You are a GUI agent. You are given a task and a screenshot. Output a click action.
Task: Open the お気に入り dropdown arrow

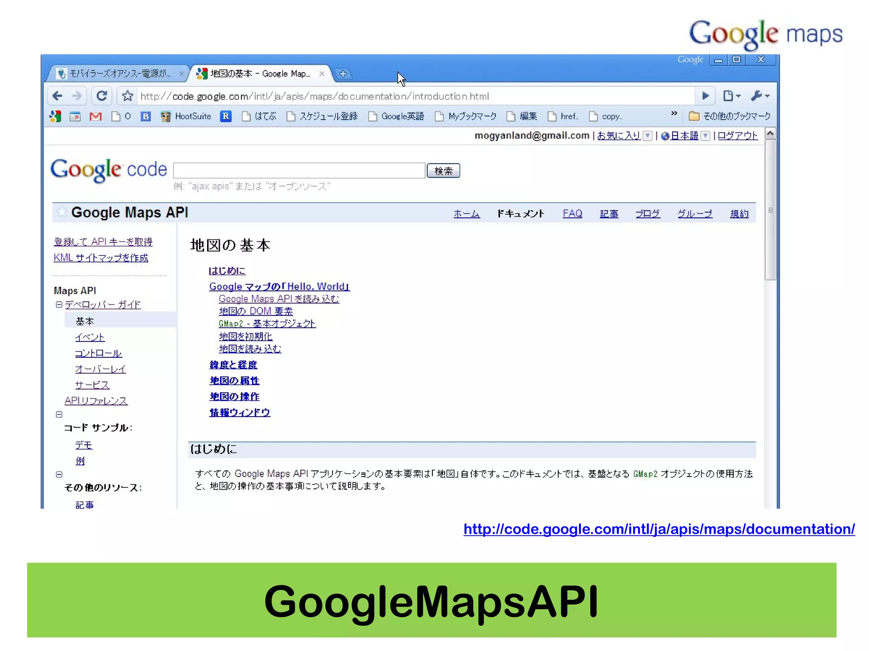[648, 136]
